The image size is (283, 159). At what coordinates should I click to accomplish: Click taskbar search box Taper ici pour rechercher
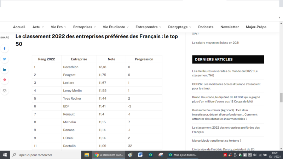46,155
